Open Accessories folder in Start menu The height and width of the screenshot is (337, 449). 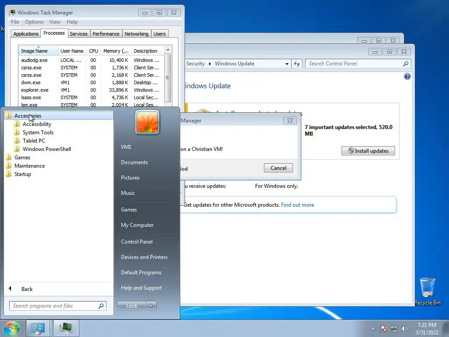[59, 116]
